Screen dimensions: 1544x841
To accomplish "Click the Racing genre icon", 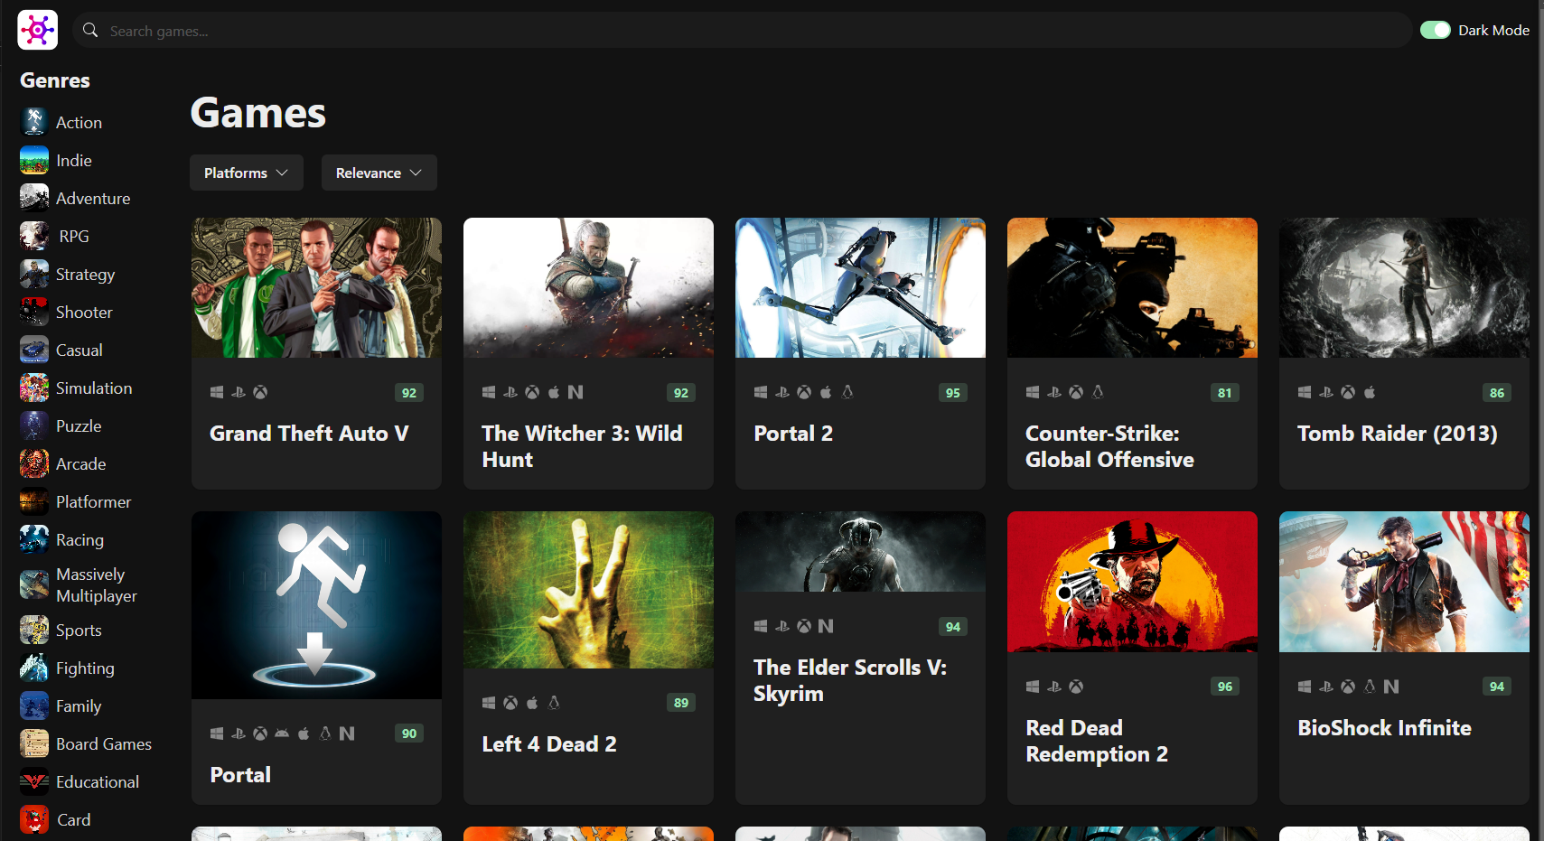I will click(34, 539).
